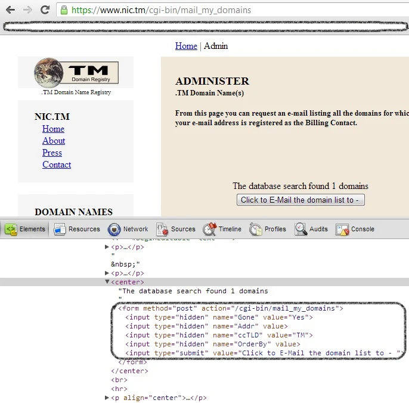409x403 pixels.
Task: Select the hidden input named Gone
Action: 219,317
